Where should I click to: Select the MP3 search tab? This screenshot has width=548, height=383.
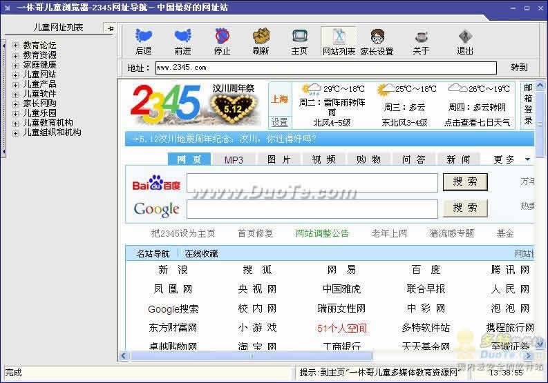click(234, 159)
